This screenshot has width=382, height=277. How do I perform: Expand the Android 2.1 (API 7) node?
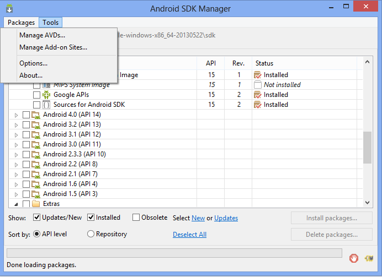click(17, 175)
